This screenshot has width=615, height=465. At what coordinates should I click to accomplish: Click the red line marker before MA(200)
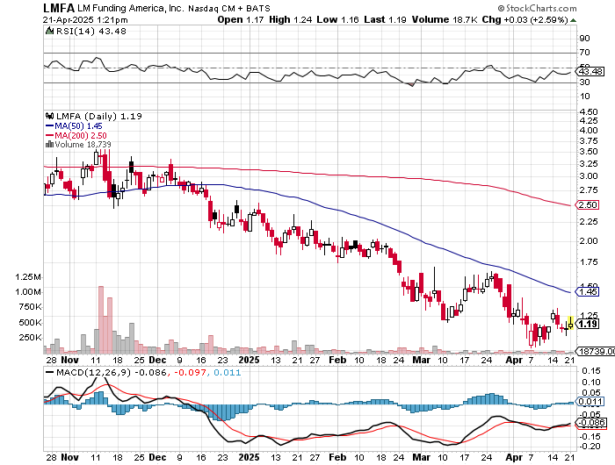coord(49,135)
